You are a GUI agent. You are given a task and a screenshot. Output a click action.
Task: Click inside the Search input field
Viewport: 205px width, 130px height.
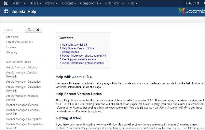(14, 30)
